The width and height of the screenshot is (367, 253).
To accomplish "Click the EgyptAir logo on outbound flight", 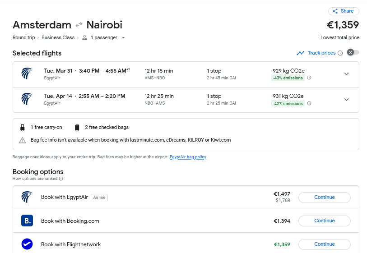I will click(x=27, y=74).
